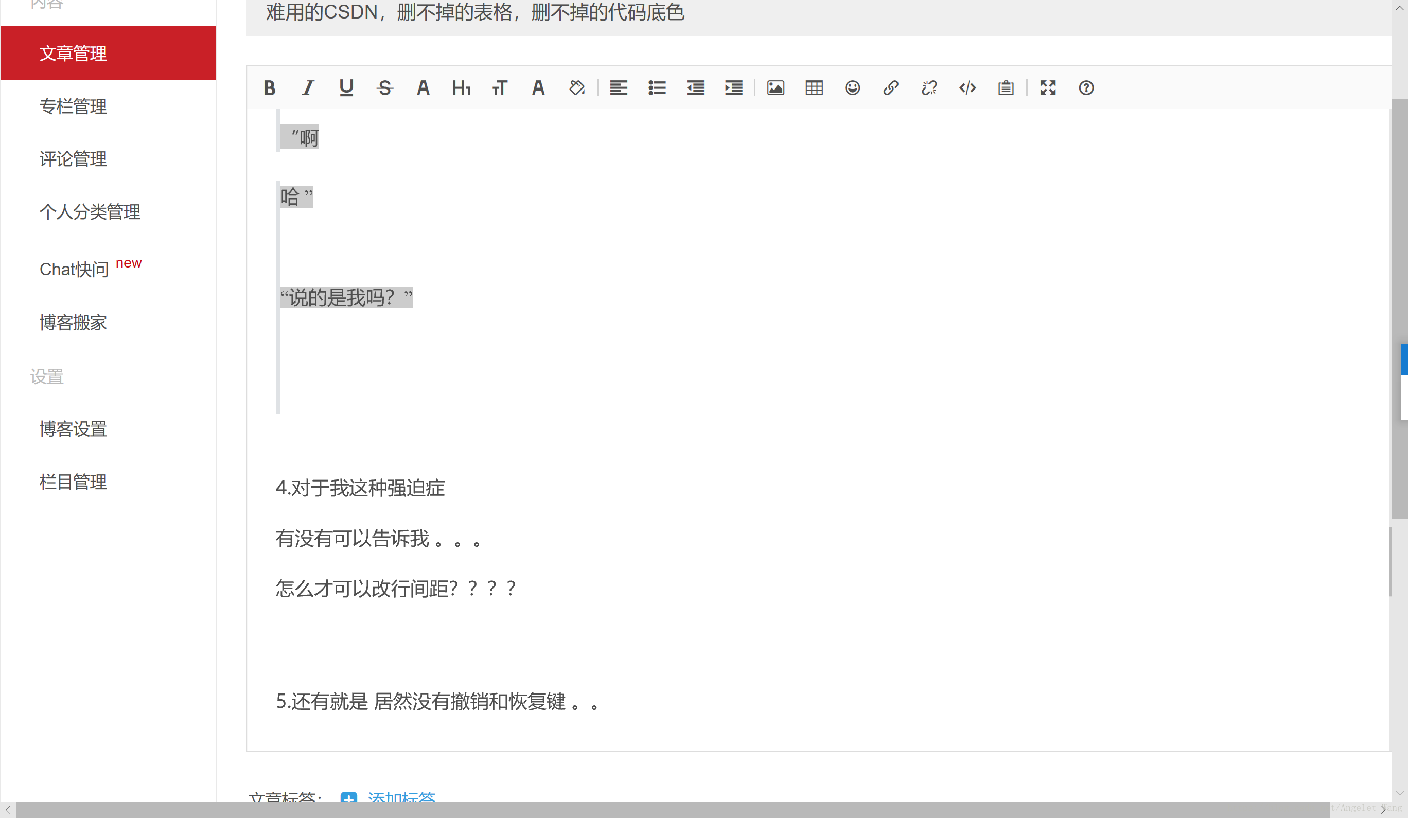Increase paragraph indent
Screen dimensions: 1408x818
(x=734, y=88)
